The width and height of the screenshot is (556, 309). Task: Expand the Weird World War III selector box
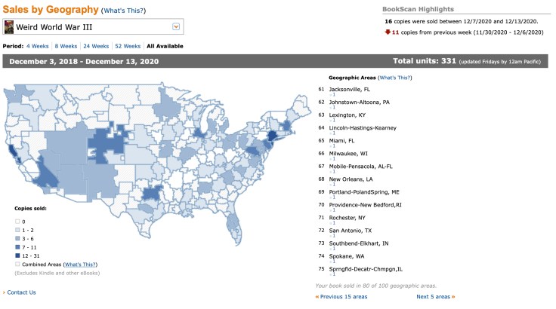tap(92, 27)
